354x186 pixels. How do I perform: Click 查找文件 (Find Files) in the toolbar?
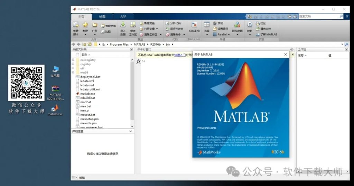108,26
